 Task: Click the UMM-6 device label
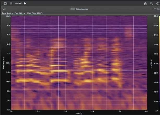tap(19, 3)
